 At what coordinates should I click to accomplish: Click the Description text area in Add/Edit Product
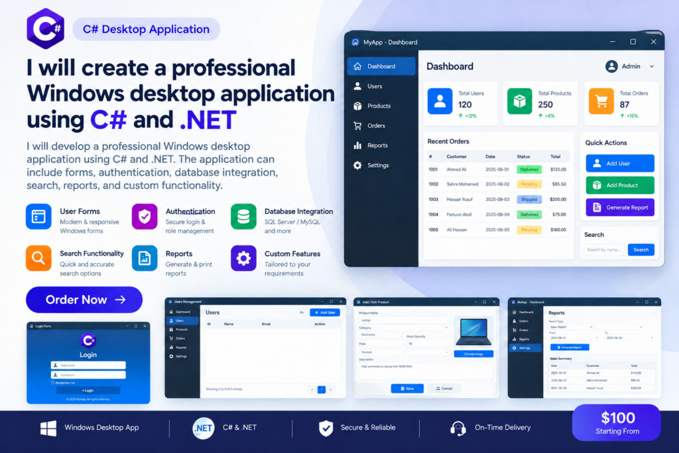(426, 371)
